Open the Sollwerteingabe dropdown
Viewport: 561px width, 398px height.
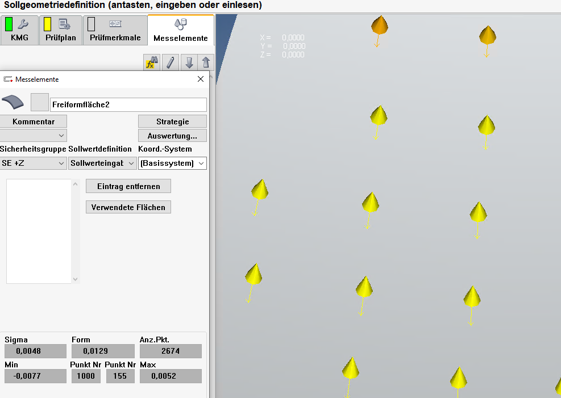point(102,164)
